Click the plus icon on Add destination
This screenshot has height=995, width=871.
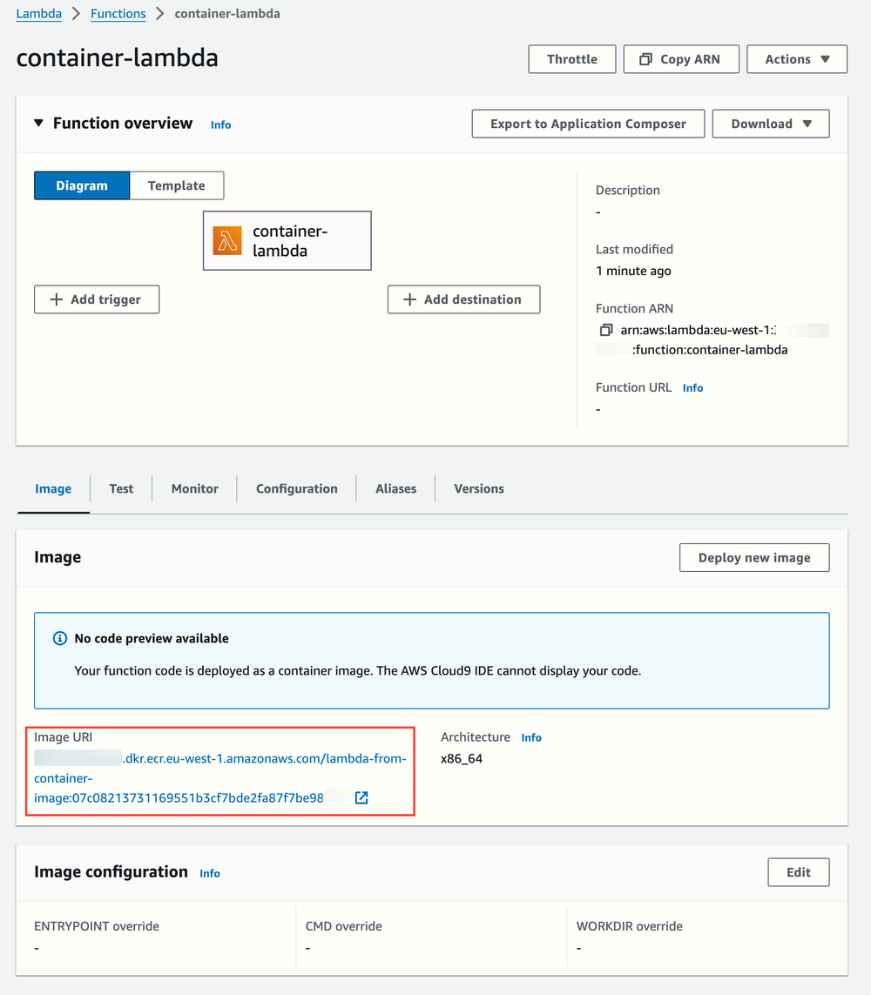click(x=408, y=299)
